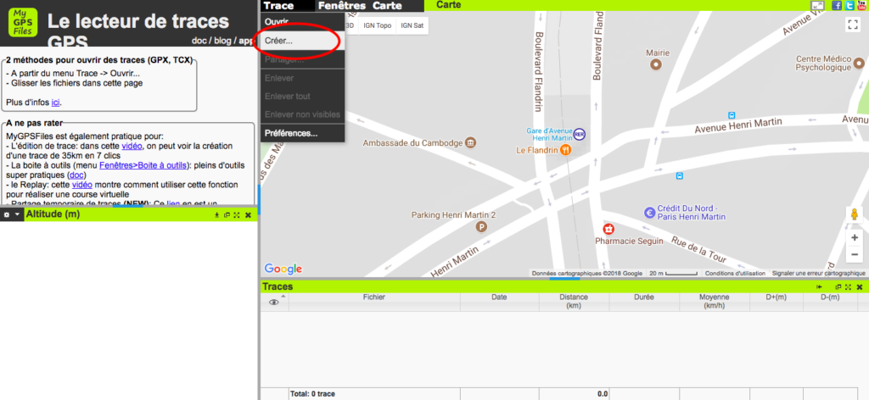This screenshot has height=400, width=869.
Task: Open the doc link in header
Action: click(x=199, y=41)
